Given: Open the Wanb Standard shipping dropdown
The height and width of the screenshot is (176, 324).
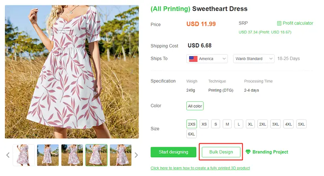Looking at the screenshot, I should click(254, 59).
